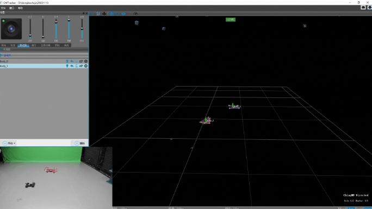Toggle the eye visibility icon in viewport toolbar
This screenshot has width=372, height=209.
pos(123,14)
